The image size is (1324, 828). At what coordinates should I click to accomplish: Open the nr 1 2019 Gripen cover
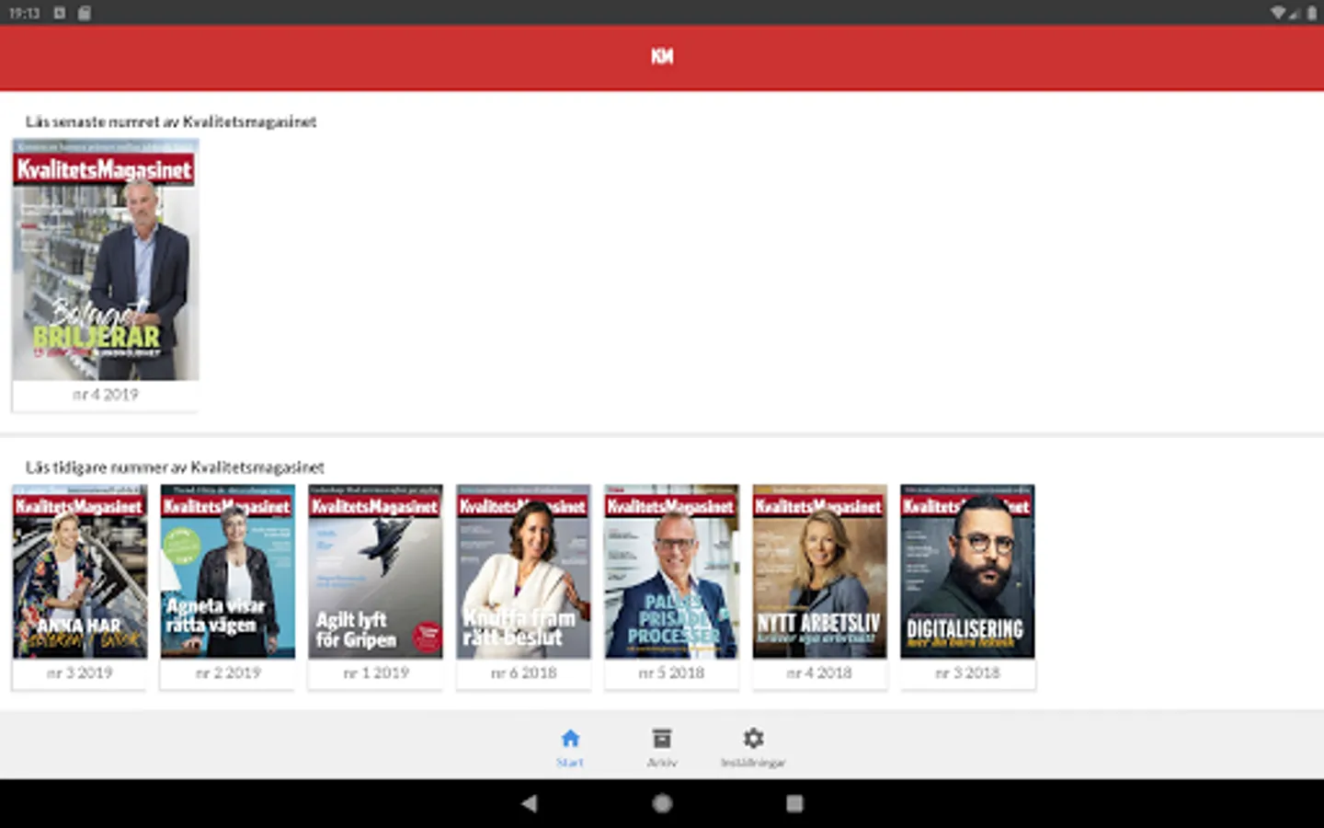376,571
